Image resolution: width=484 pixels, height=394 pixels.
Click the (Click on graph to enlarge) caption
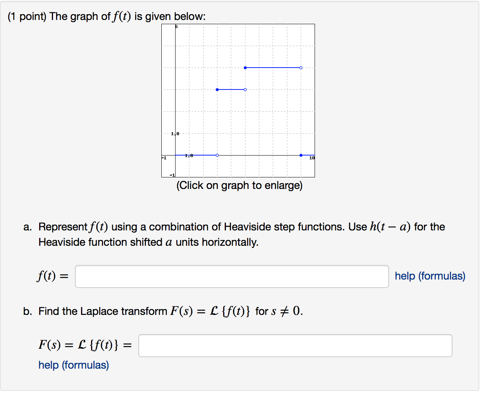(239, 185)
